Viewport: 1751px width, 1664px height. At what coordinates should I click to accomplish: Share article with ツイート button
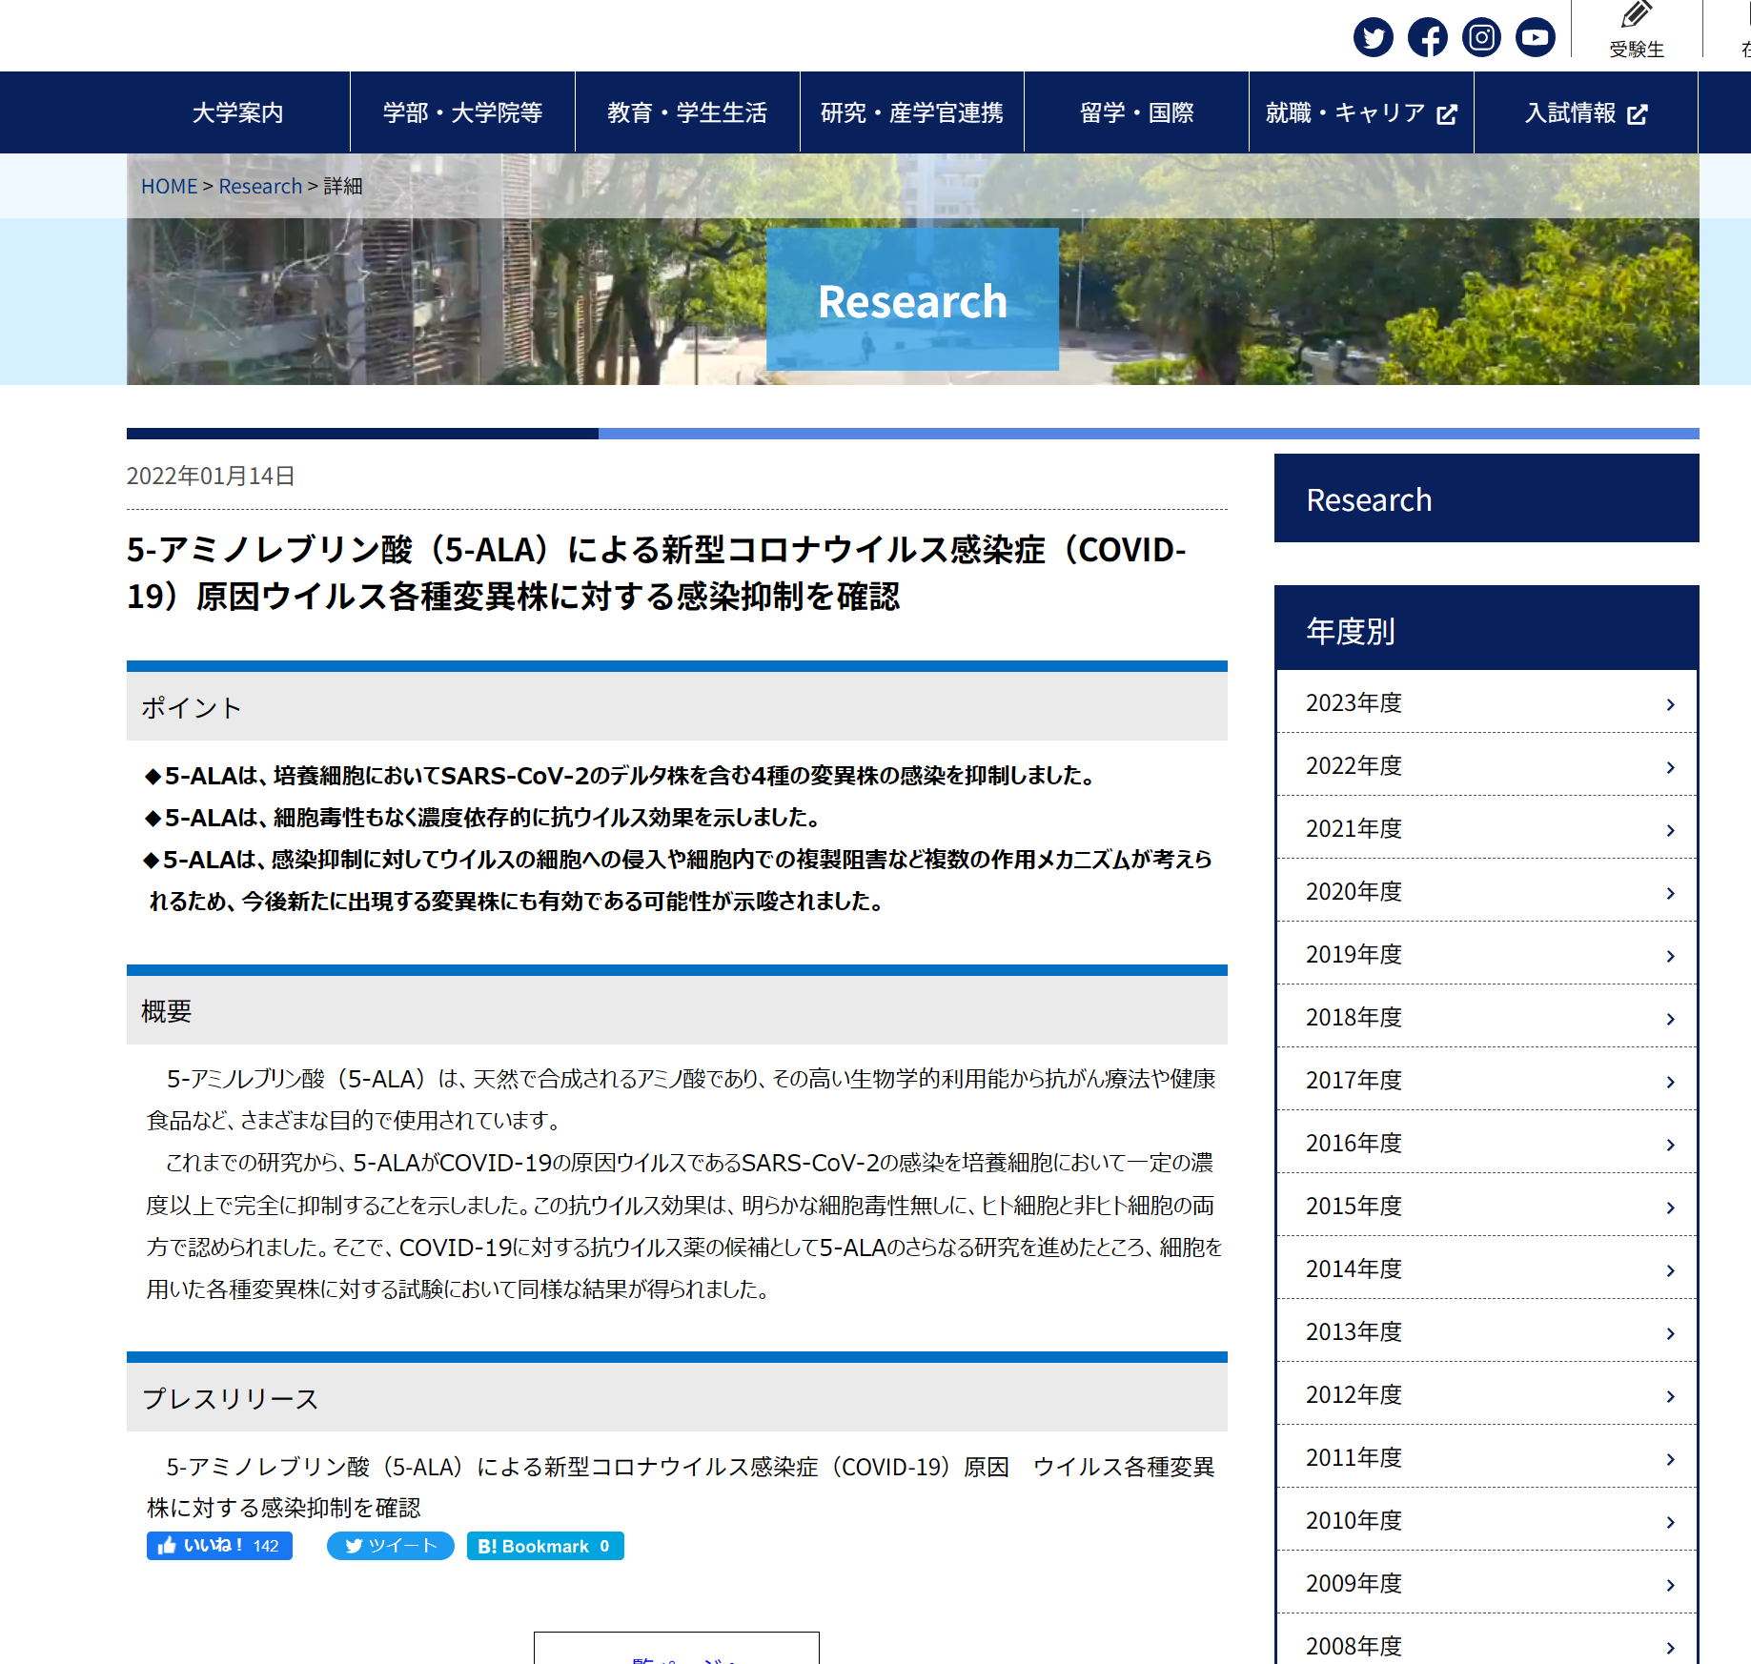coord(390,1546)
